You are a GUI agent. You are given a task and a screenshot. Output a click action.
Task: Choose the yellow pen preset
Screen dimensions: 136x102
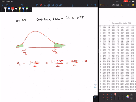click(x=20, y=10)
